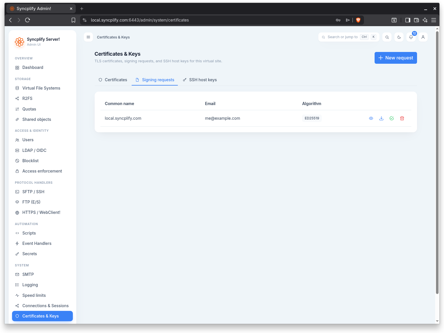Click the browser back arrow
The image size is (444, 333).
(x=10, y=20)
